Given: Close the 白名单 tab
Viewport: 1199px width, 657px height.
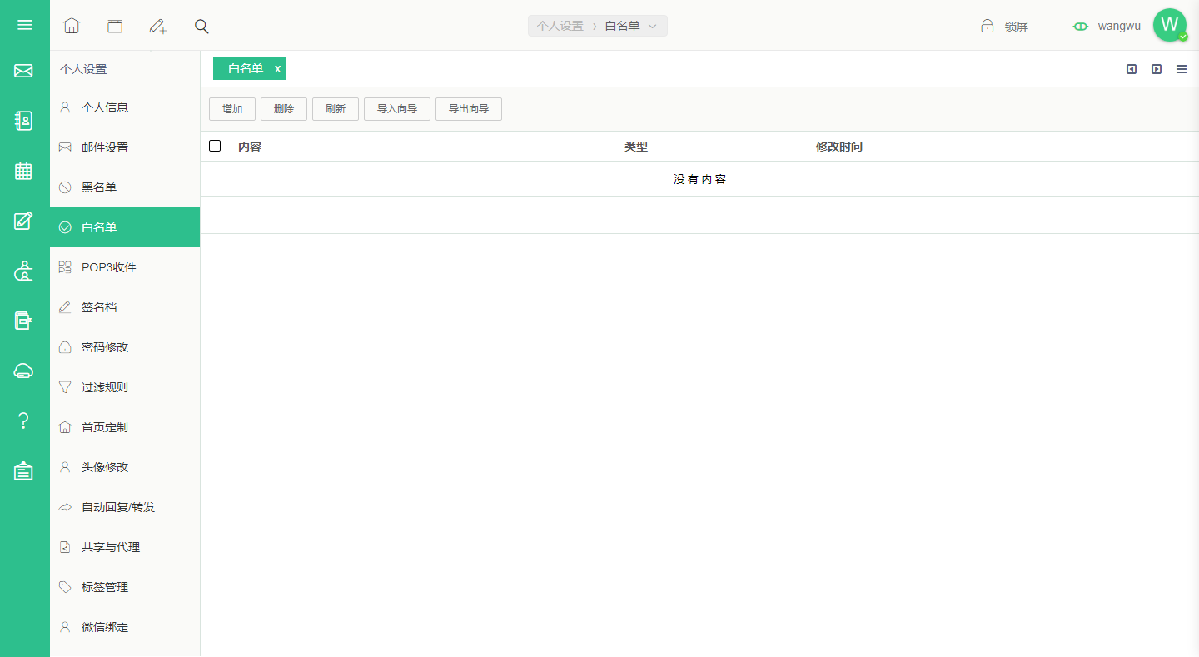Looking at the screenshot, I should [x=277, y=69].
